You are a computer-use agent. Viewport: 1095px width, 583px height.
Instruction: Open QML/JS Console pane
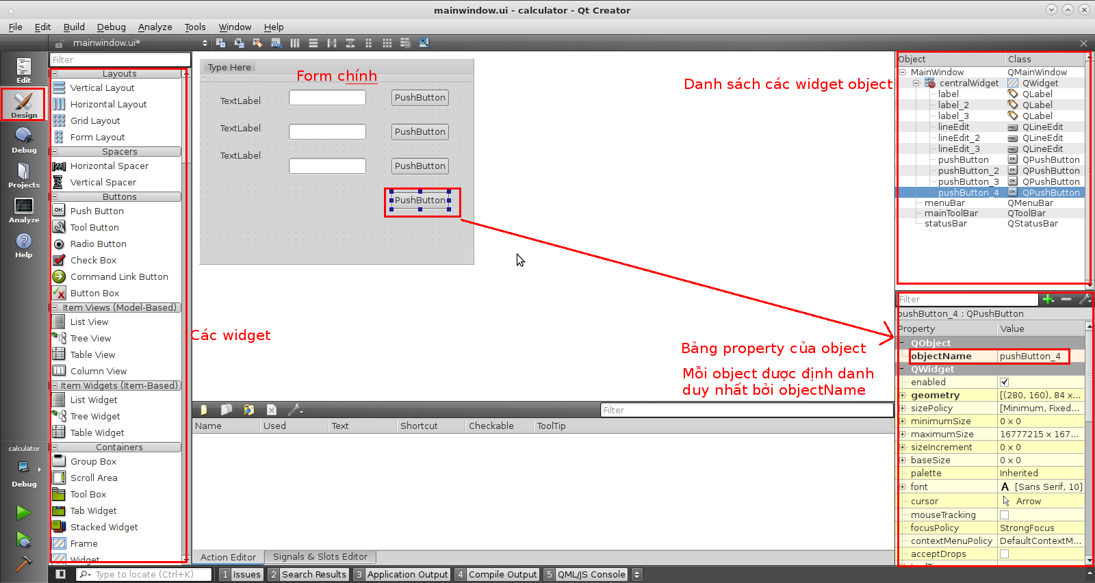[x=587, y=575]
